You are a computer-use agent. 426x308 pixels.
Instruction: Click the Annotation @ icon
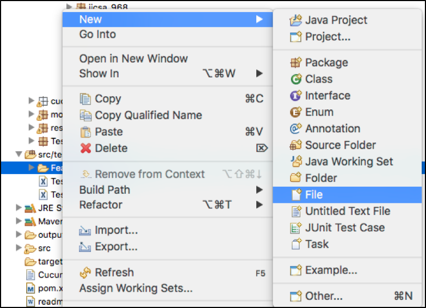coord(295,128)
